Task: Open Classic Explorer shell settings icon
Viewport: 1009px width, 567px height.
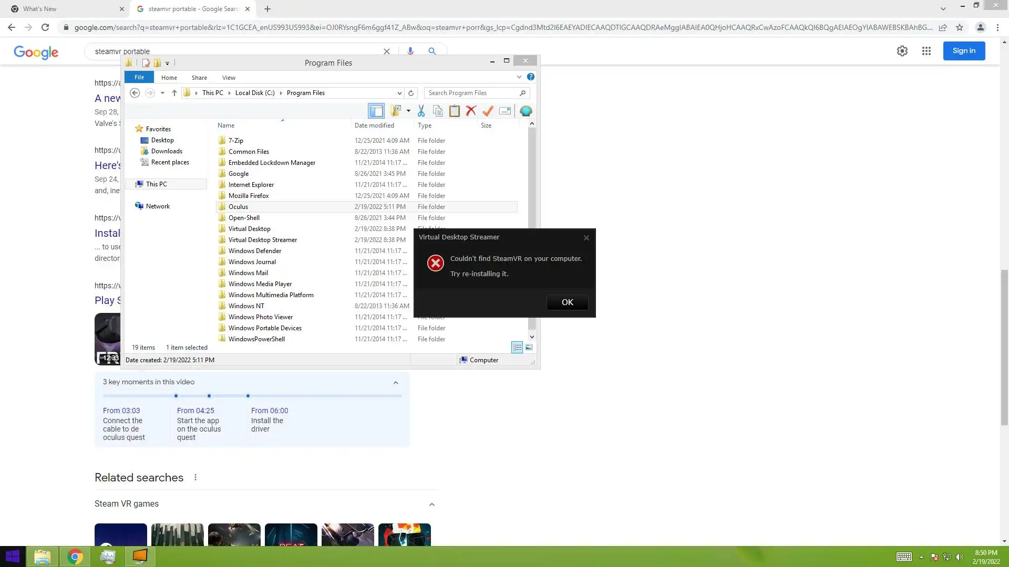Action: tap(526, 111)
